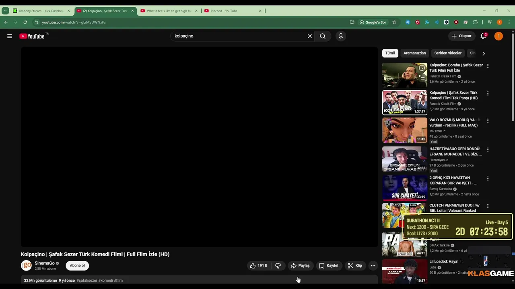Go back with browser back arrow
The width and height of the screenshot is (515, 289).
[x=6, y=22]
